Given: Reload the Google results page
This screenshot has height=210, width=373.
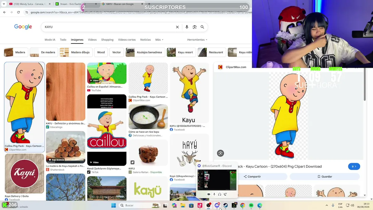Looking at the screenshot, I should pos(18,12).
